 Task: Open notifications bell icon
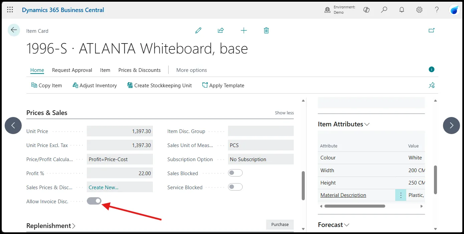(402, 10)
